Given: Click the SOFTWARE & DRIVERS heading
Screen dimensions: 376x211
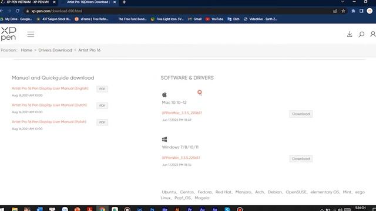Looking at the screenshot, I should [187, 78].
